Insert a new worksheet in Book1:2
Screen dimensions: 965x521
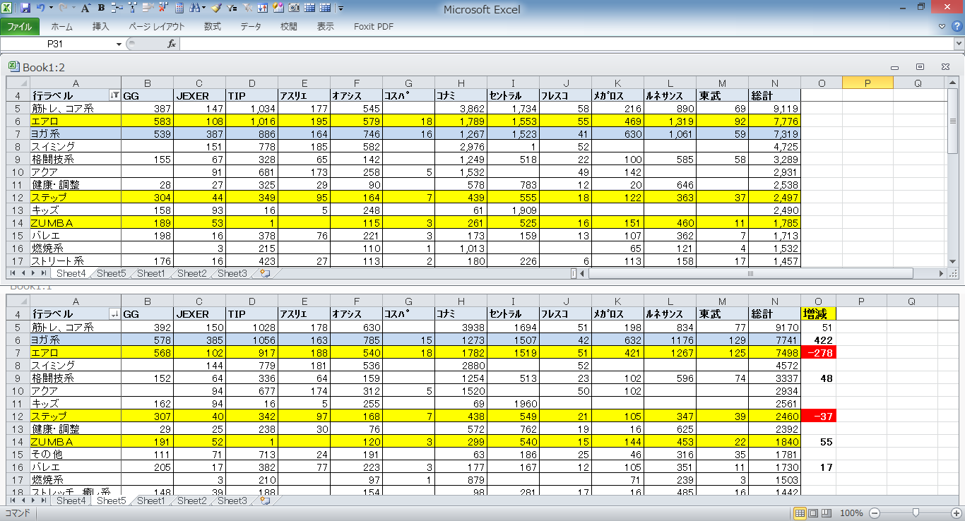coord(265,273)
